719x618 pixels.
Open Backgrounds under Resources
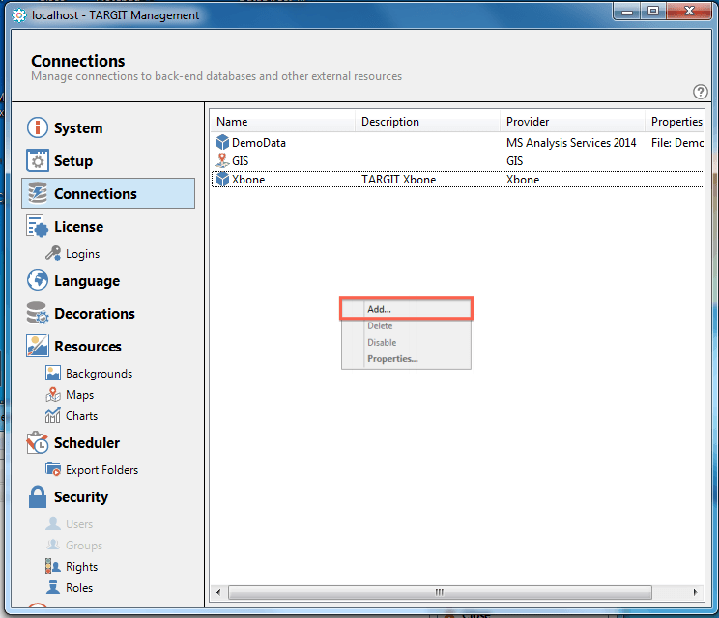point(99,374)
